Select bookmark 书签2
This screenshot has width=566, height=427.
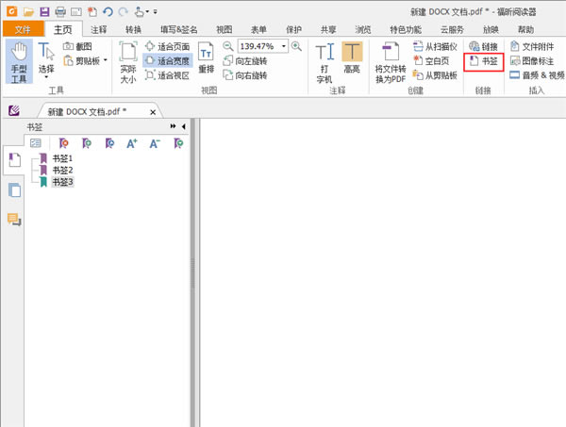coord(62,170)
